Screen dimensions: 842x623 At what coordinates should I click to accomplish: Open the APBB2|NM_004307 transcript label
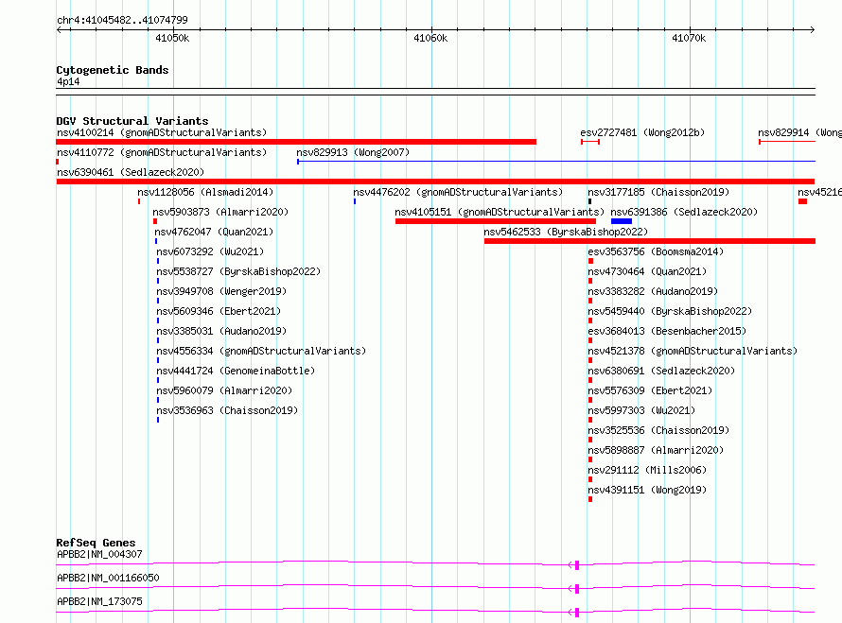(x=99, y=554)
